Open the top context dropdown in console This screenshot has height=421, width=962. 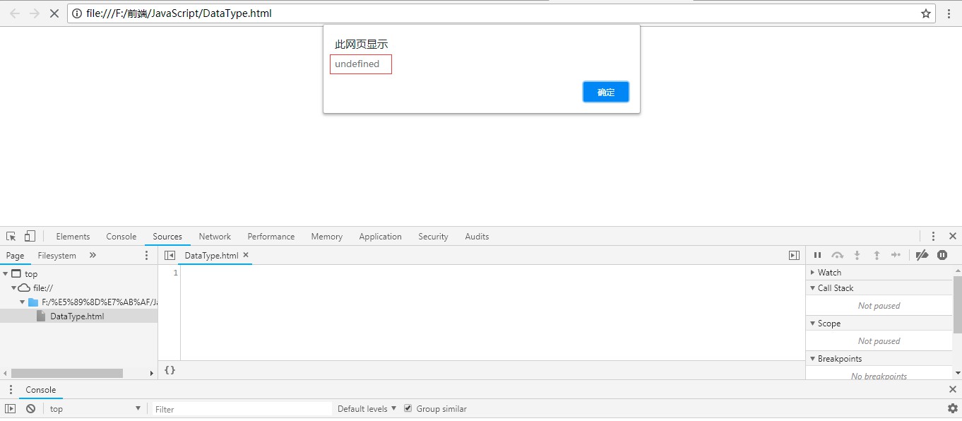[x=95, y=409]
